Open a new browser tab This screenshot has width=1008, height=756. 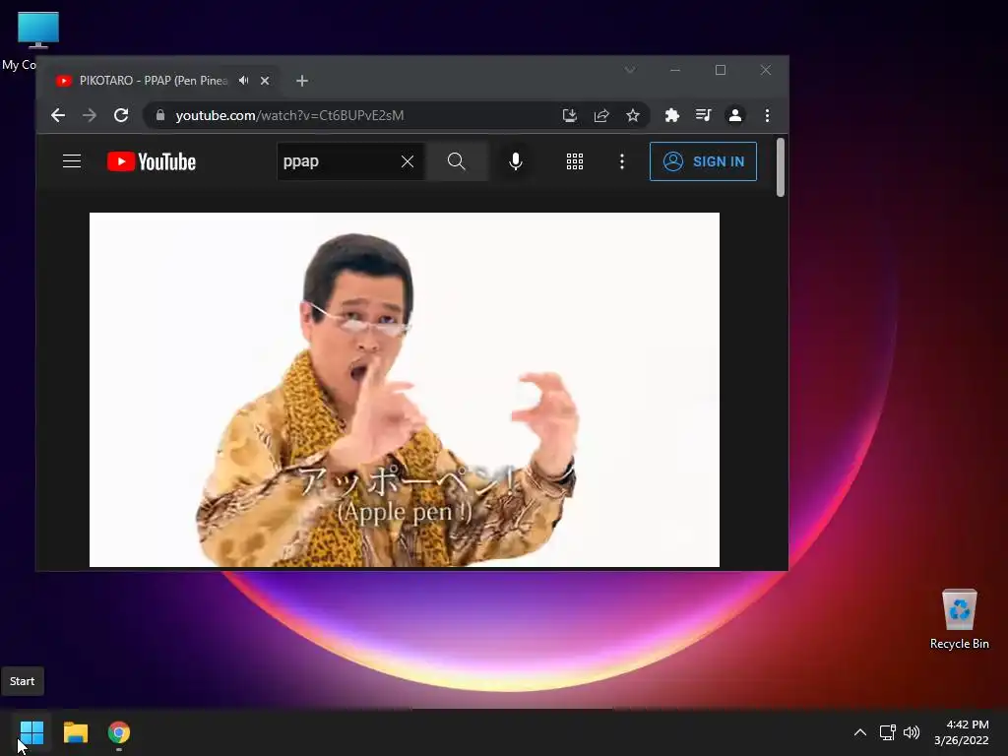[302, 81]
